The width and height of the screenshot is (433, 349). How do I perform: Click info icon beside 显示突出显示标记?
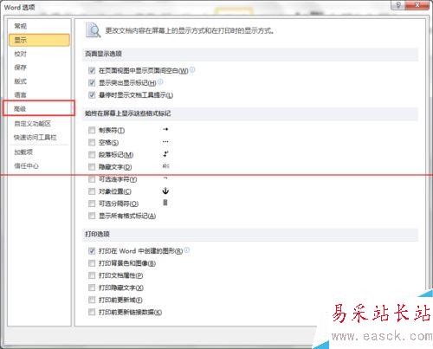[160, 82]
